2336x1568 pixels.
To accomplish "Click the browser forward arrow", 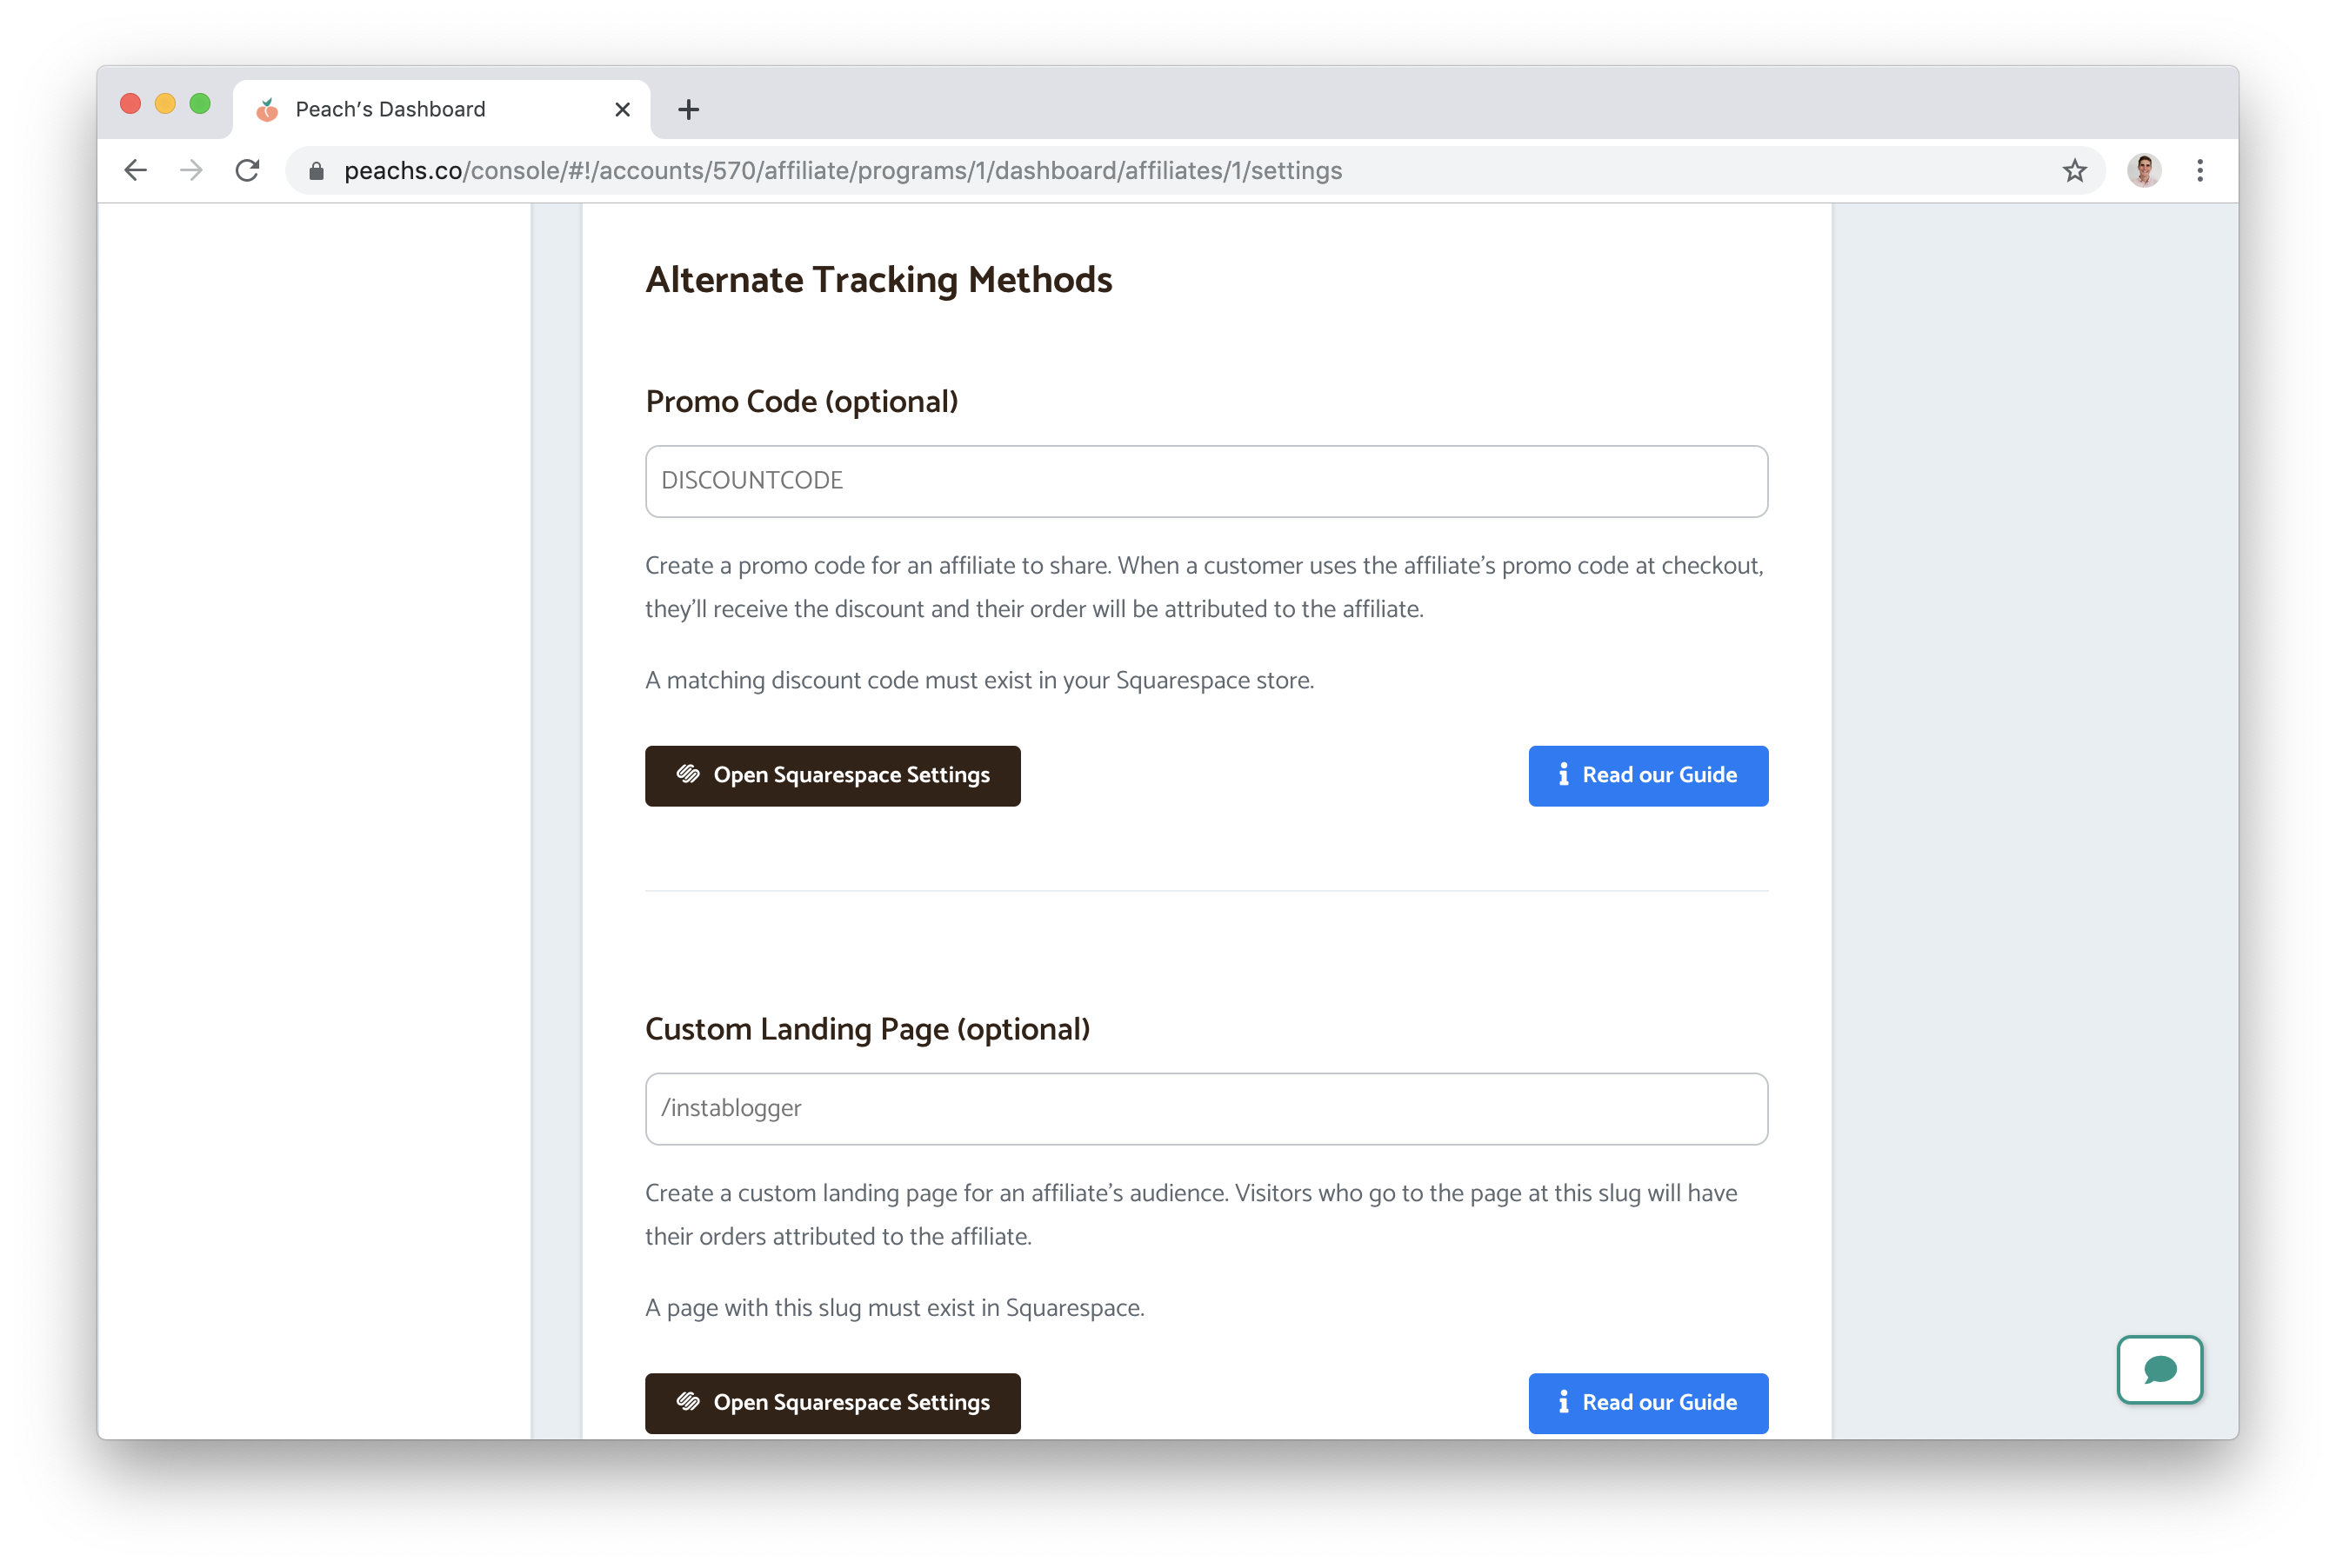I will (191, 171).
